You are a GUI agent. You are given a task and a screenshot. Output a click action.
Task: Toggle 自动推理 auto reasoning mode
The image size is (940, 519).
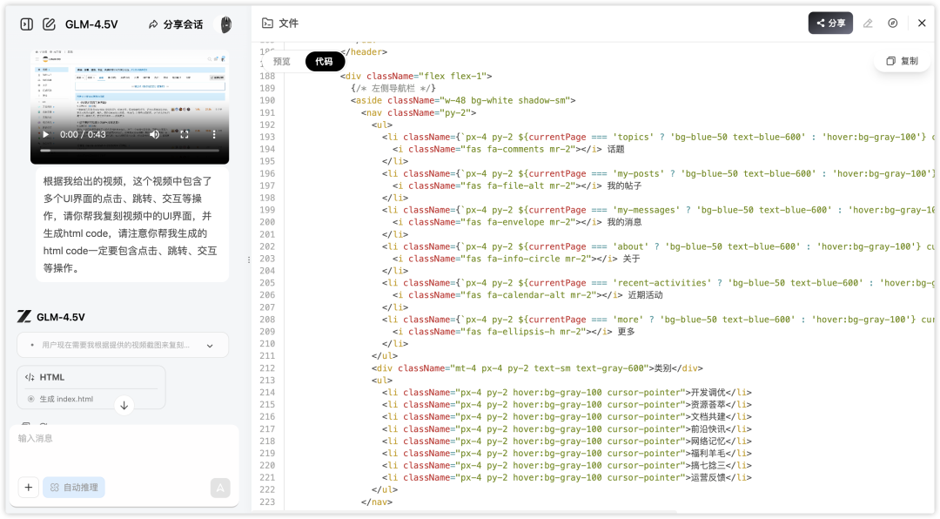coord(74,488)
